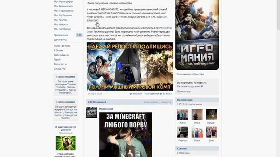
Task: Click the megaphone icon beside Рассказать друзьям
Action: pos(202,86)
